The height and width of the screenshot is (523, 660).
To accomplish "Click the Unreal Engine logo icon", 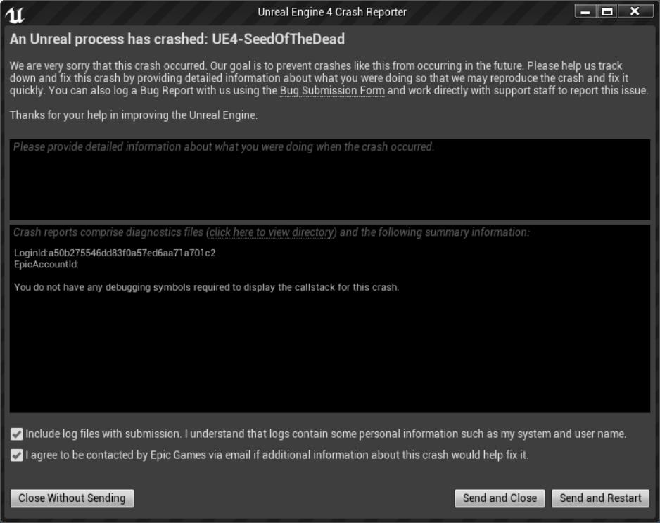I will coord(15,15).
